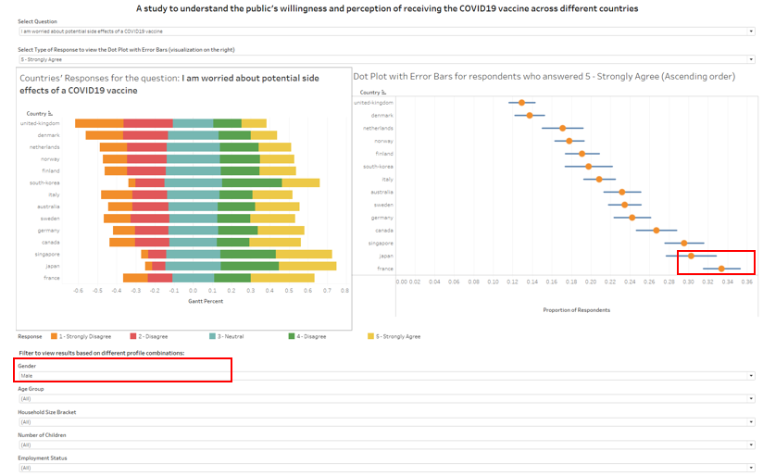The image size is (763, 476).
Task: Click the united-kingdom orange dot marker
Action: [521, 103]
